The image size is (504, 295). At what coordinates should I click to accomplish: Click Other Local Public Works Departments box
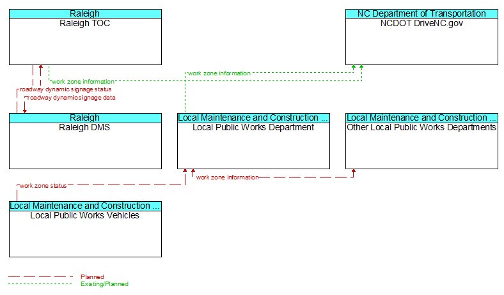point(421,141)
